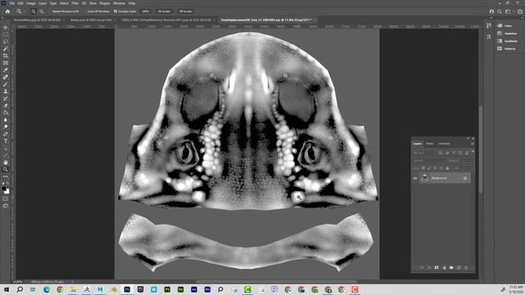Toggle lock image pixels brush icon

[429, 168]
